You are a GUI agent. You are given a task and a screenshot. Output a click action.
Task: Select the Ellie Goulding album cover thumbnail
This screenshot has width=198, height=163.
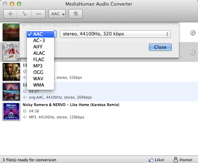click(x=11, y=72)
